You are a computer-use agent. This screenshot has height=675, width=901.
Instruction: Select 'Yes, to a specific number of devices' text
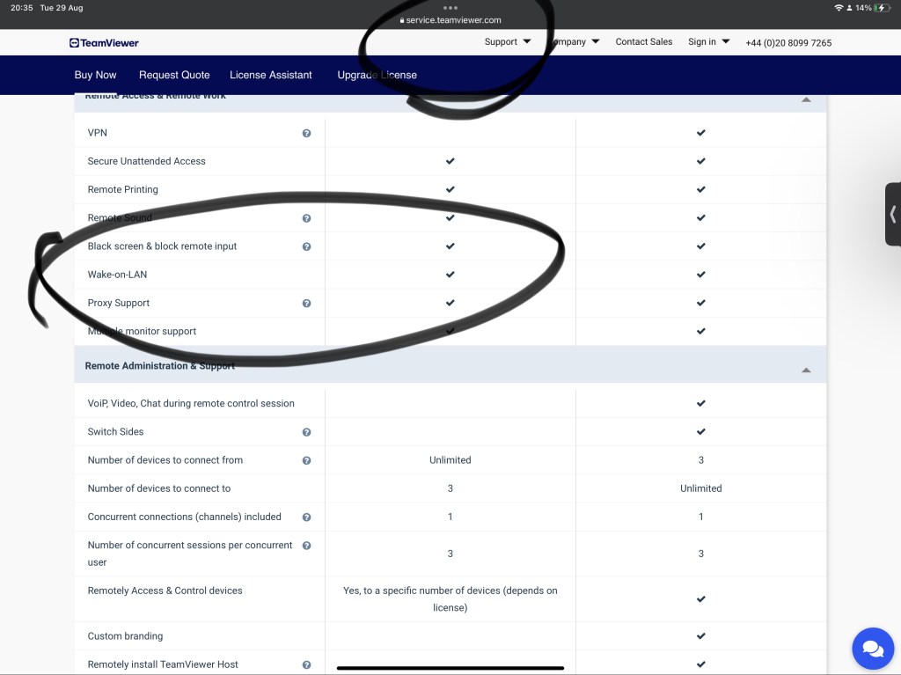point(450,599)
